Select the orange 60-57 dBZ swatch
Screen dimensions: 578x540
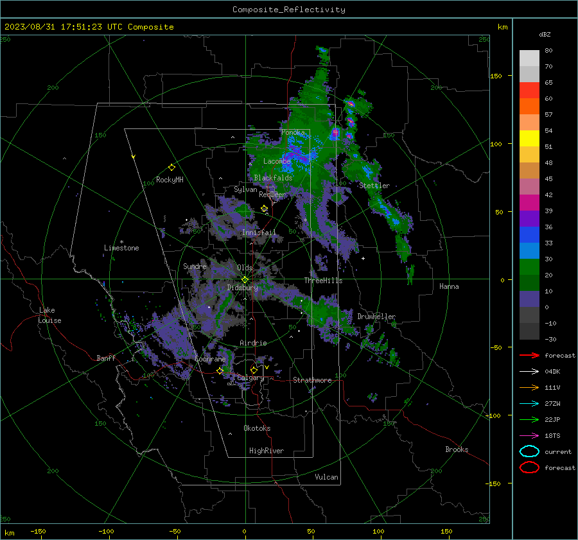click(x=529, y=107)
